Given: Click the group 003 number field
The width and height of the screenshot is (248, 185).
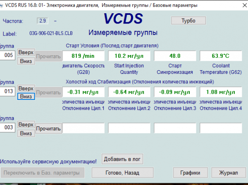Looking at the screenshot, I should pyautogui.click(x=8, y=128).
